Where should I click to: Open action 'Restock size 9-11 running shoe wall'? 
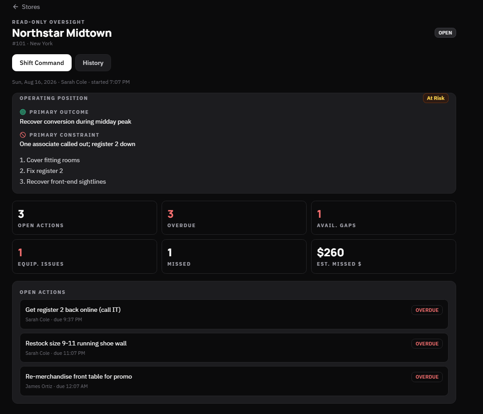pyautogui.click(x=234, y=348)
